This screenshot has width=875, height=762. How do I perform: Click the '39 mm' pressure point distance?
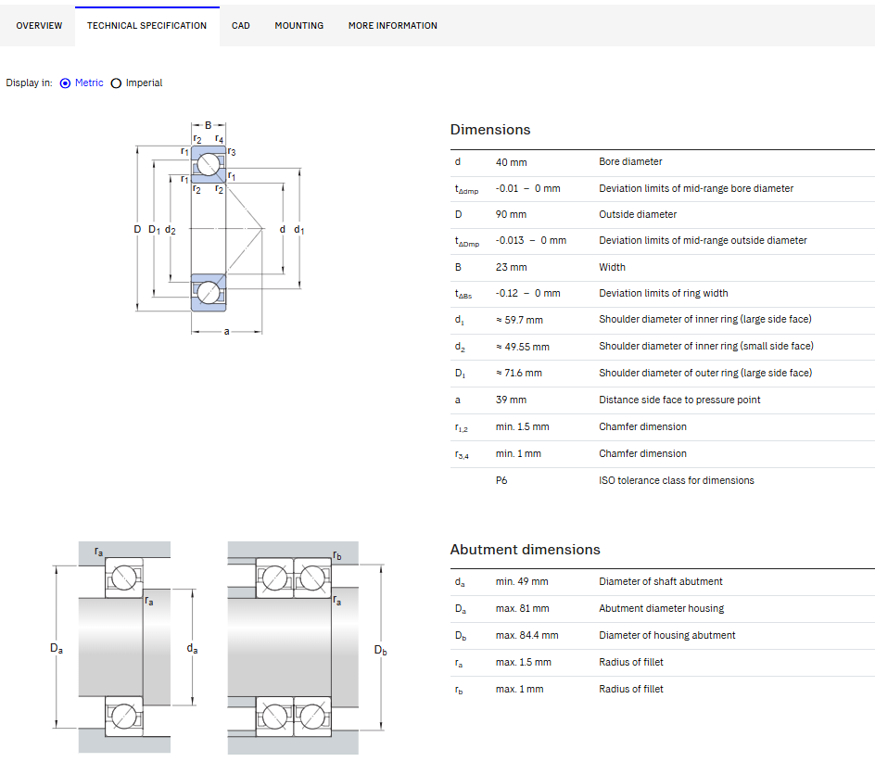(511, 400)
